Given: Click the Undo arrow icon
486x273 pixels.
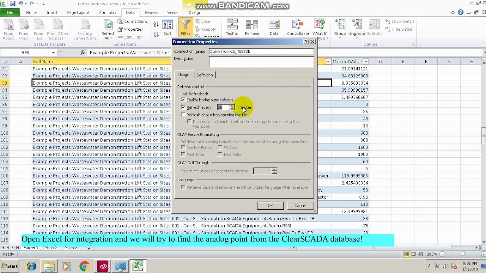Looking at the screenshot, I should pos(21,4).
